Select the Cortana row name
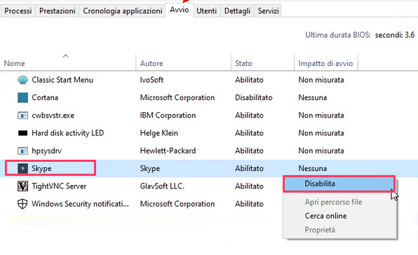This screenshot has height=255, width=418. (45, 97)
